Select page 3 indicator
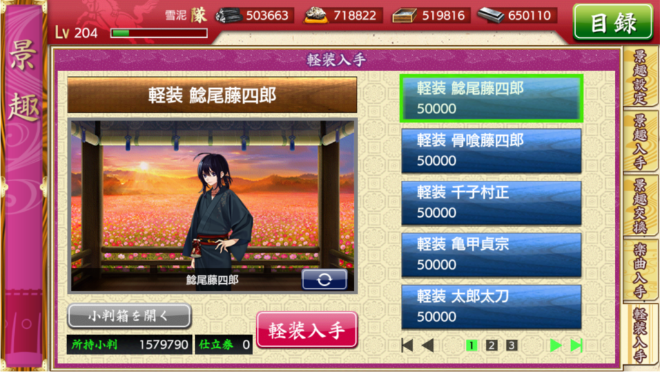 tap(511, 345)
